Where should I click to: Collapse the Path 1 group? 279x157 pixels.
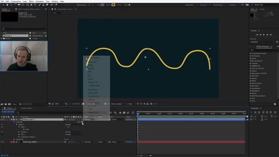(19, 127)
